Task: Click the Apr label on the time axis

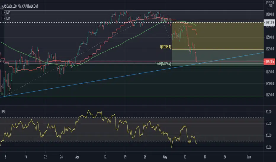Action: coord(77,157)
